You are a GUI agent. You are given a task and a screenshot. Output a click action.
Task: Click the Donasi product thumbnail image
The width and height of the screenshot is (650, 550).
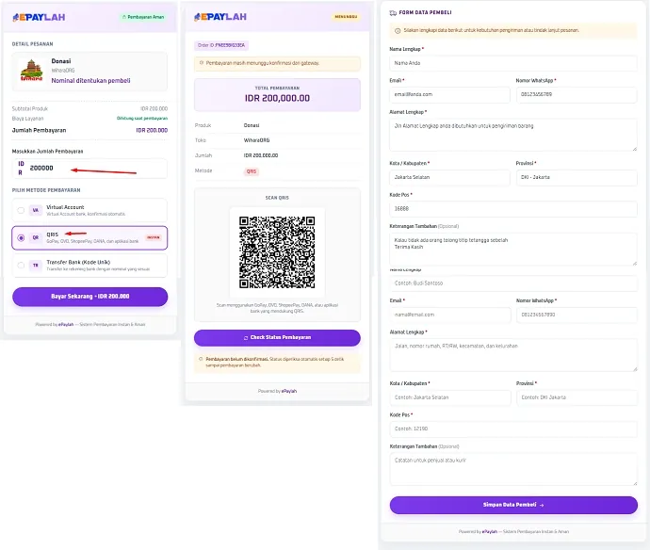point(32,71)
